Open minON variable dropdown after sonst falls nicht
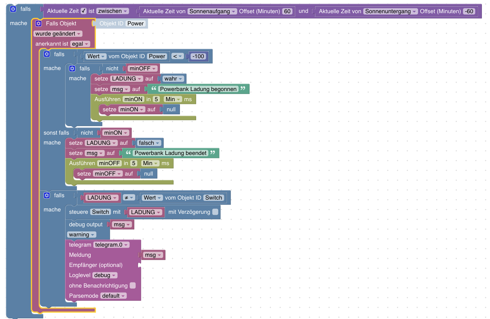The height and width of the screenshot is (319, 490). click(116, 133)
